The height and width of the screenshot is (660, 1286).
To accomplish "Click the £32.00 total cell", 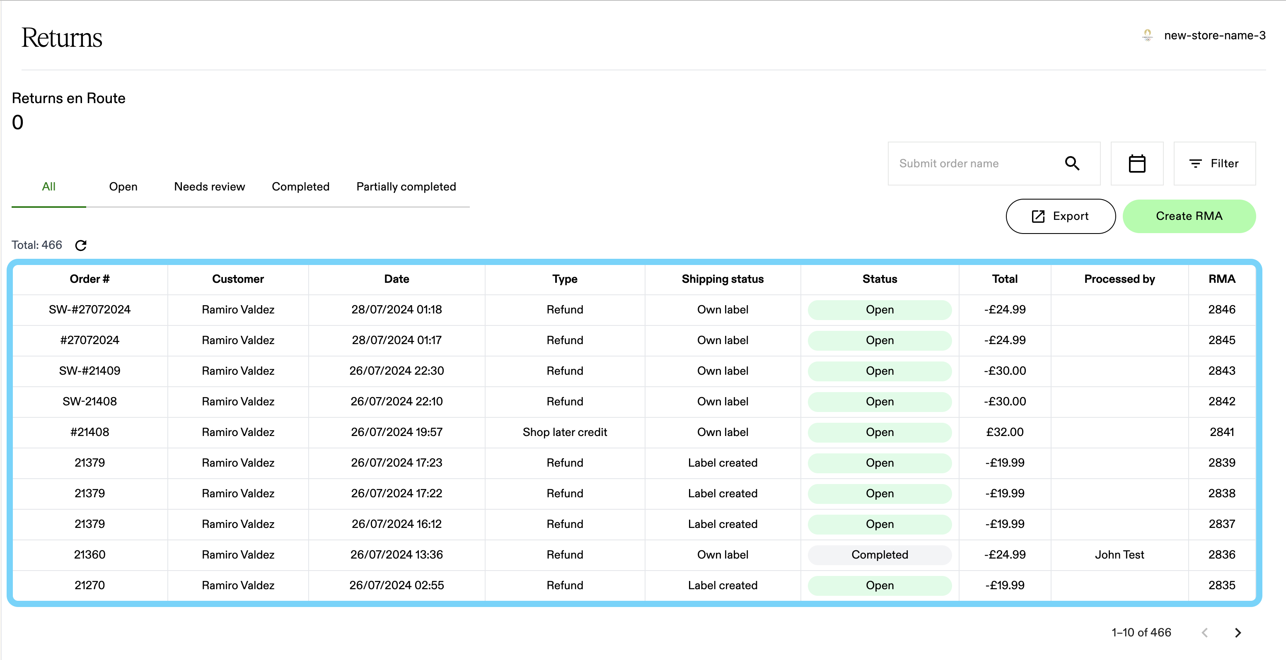I will pos(1004,432).
